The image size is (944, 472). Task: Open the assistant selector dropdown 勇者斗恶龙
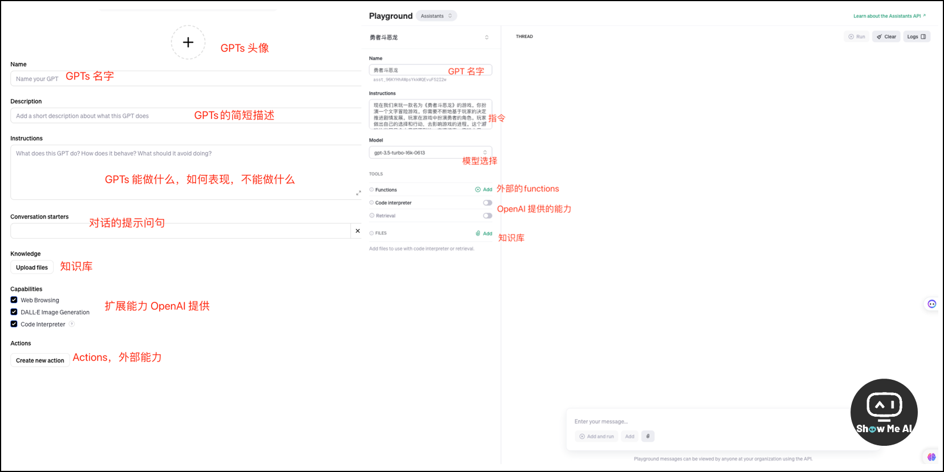tap(429, 38)
